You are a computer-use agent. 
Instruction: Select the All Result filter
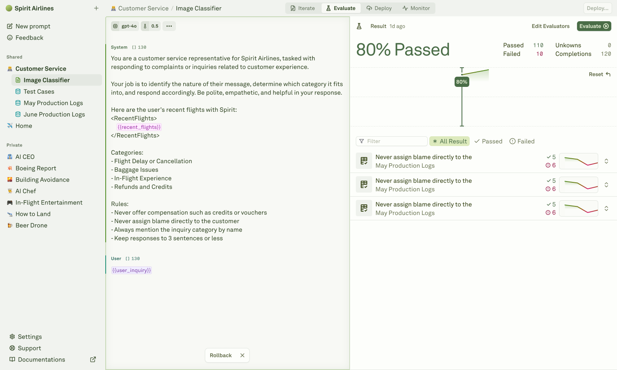coord(449,141)
